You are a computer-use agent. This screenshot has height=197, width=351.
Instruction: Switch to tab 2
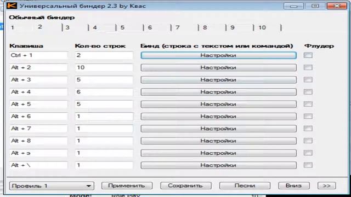tap(40, 27)
